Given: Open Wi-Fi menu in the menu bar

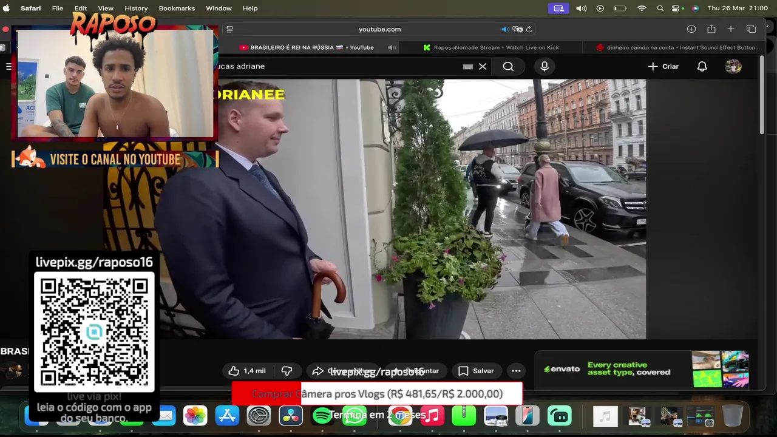Looking at the screenshot, I should click(x=642, y=8).
